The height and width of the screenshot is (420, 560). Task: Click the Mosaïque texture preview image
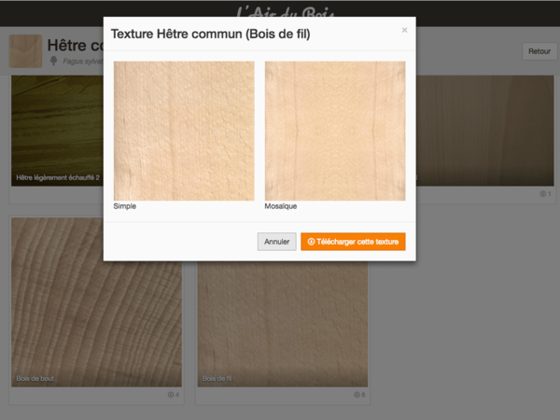tap(335, 131)
